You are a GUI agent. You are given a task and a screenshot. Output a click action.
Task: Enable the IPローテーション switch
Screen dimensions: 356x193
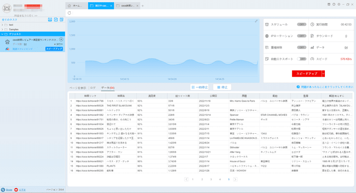coord(302,36)
